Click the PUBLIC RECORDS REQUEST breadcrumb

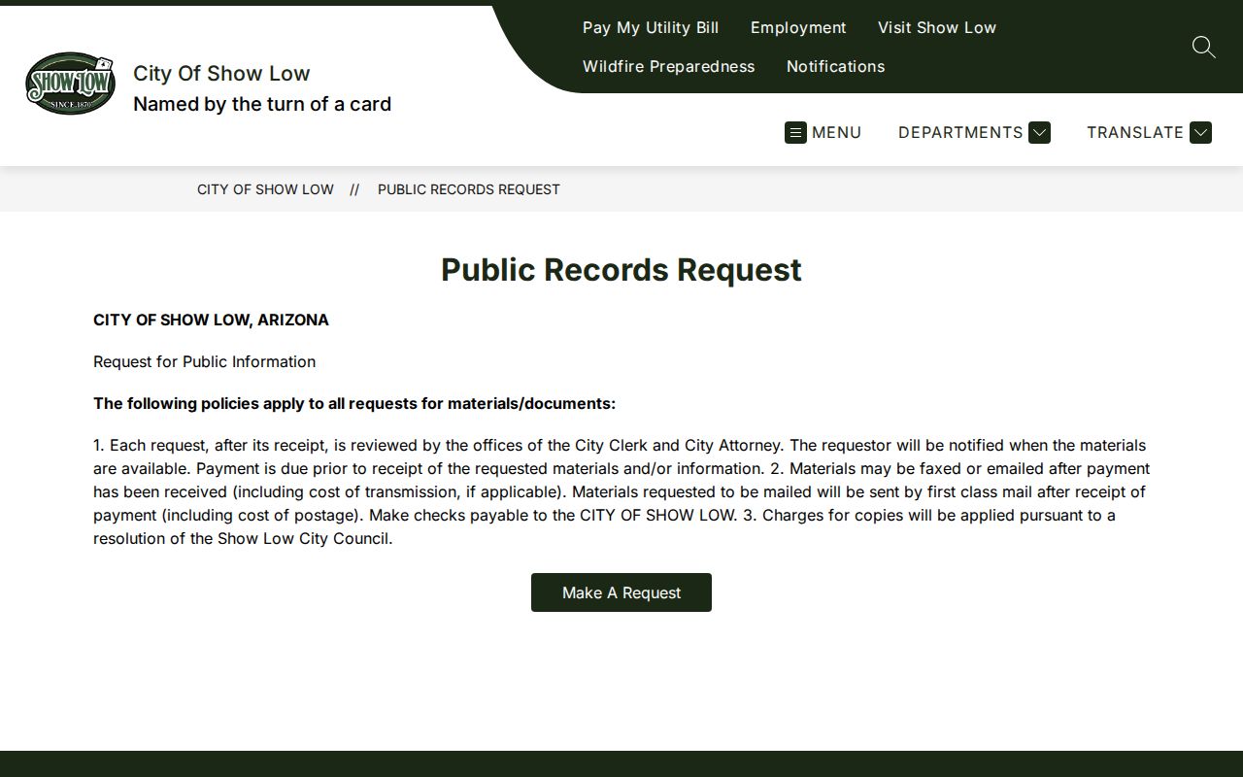tap(469, 189)
